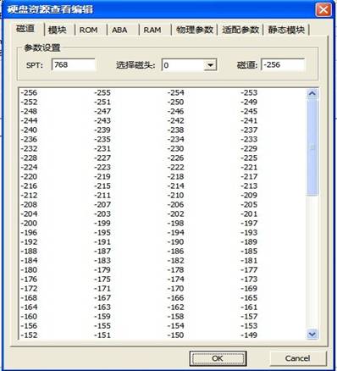Screen dimensions: 337x371
Task: Close the 硬盘资源查看编辑 dialog
Action: pos(323,10)
